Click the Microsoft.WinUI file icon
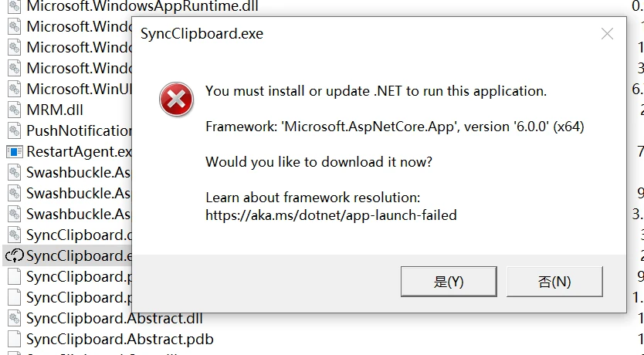644x355 pixels. click(14, 89)
